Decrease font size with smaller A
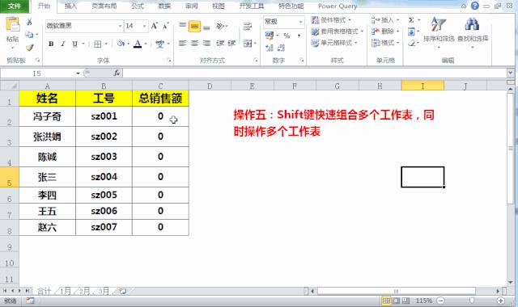This screenshot has width=518, height=307. pyautogui.click(x=166, y=26)
